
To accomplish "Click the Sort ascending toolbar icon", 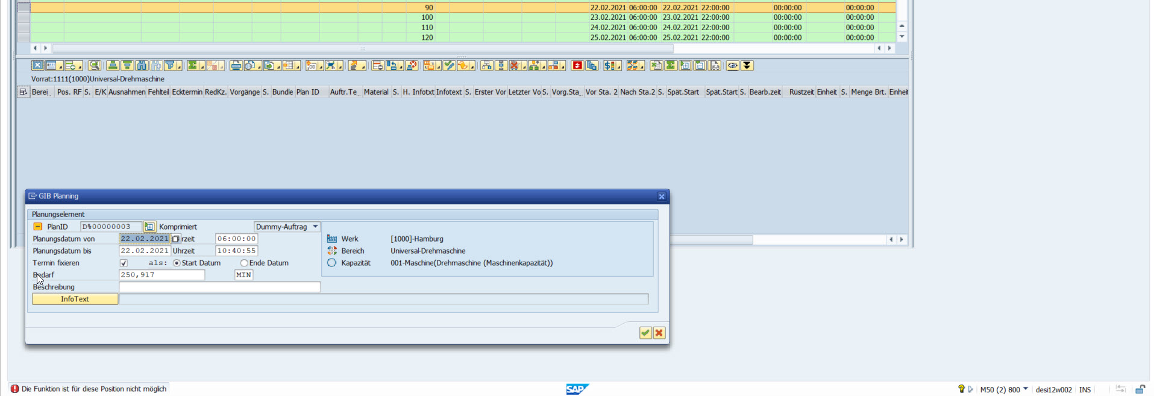I will click(x=113, y=66).
